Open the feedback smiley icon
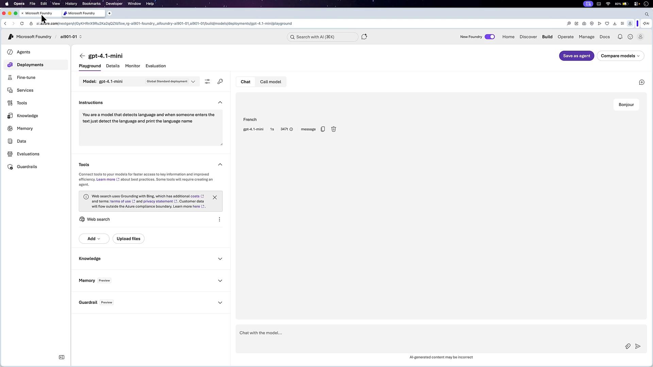This screenshot has height=367, width=653. [630, 37]
